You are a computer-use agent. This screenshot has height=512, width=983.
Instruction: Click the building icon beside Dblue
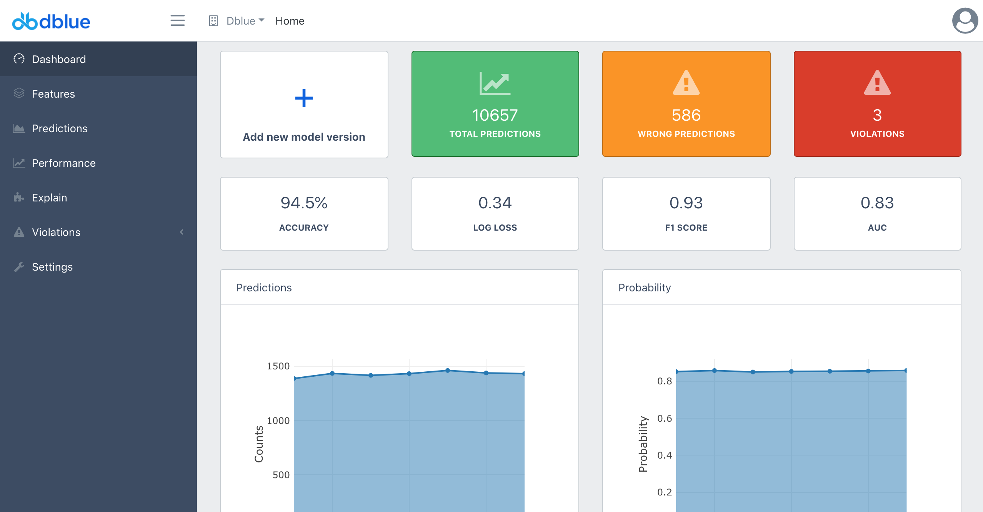pyautogui.click(x=213, y=21)
